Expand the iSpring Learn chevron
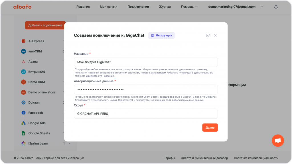 [70, 143]
